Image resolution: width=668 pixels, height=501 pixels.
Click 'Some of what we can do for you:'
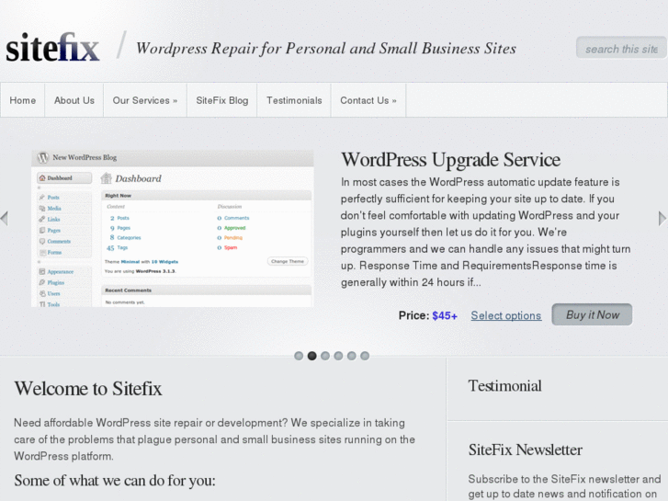[x=115, y=481]
